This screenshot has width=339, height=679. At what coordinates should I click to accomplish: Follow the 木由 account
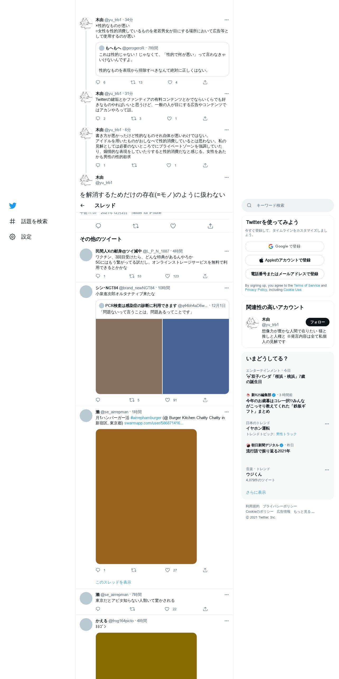pos(317,322)
